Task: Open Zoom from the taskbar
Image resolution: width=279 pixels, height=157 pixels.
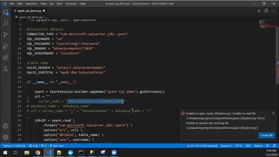Action: [x=114, y=153]
